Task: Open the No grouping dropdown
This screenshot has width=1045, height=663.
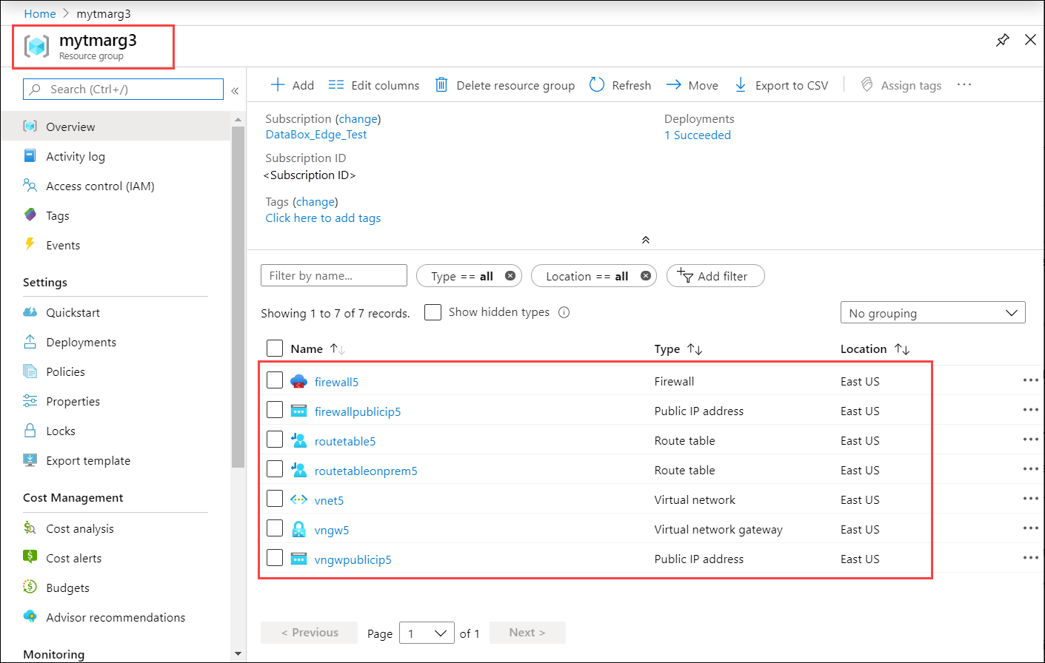Action: tap(932, 312)
